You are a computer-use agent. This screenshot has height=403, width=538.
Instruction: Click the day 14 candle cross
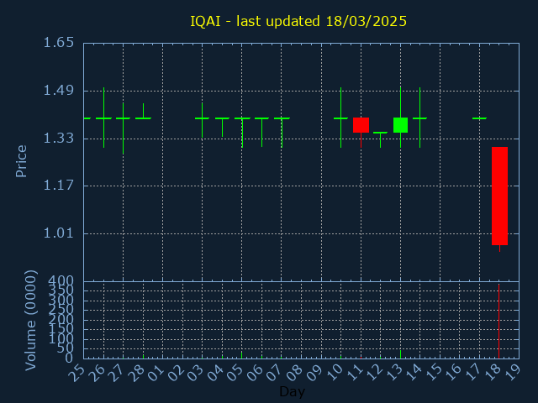tap(419, 118)
